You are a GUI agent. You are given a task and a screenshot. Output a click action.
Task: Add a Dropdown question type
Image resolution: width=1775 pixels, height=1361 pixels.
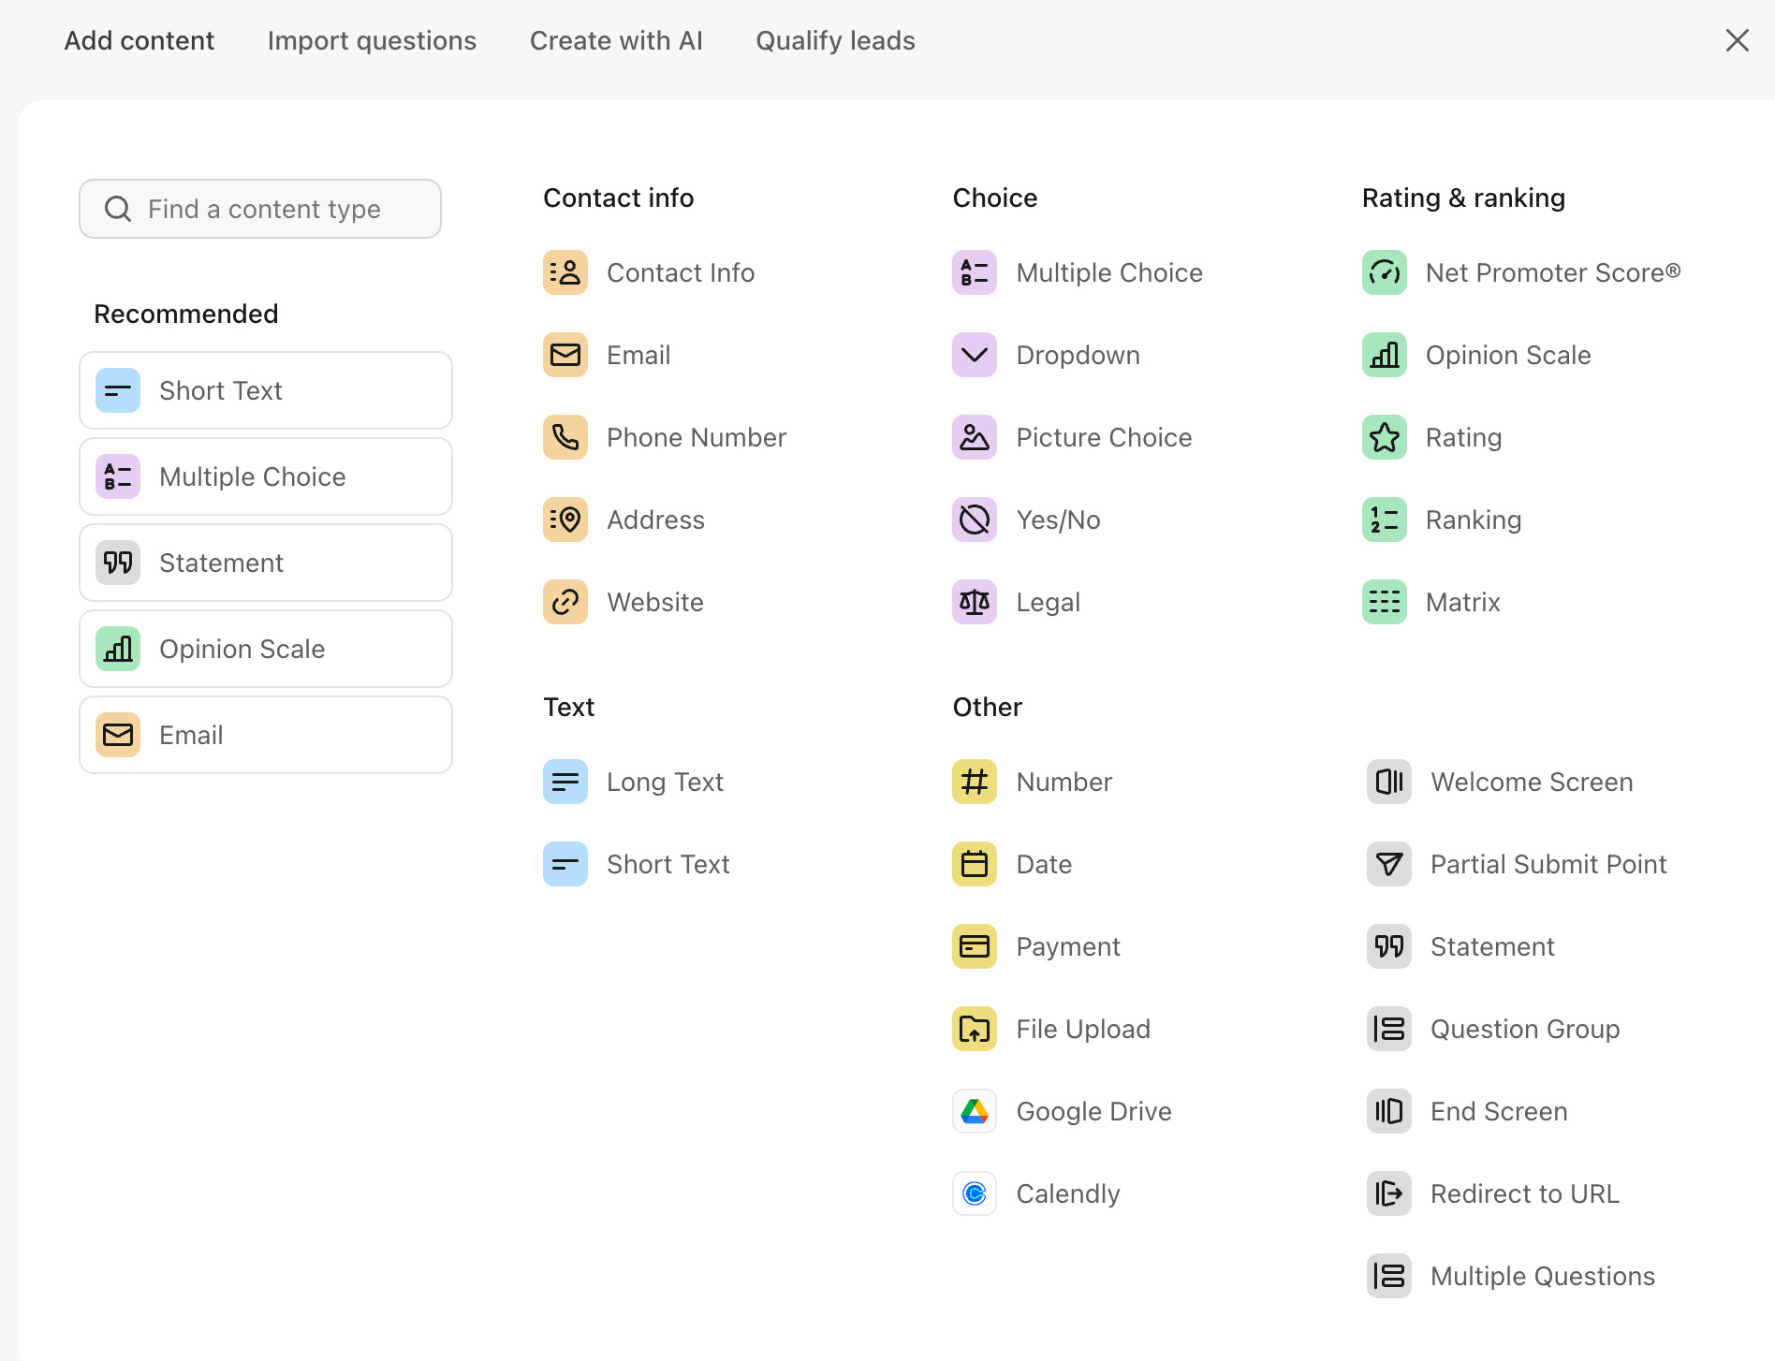click(x=1046, y=355)
